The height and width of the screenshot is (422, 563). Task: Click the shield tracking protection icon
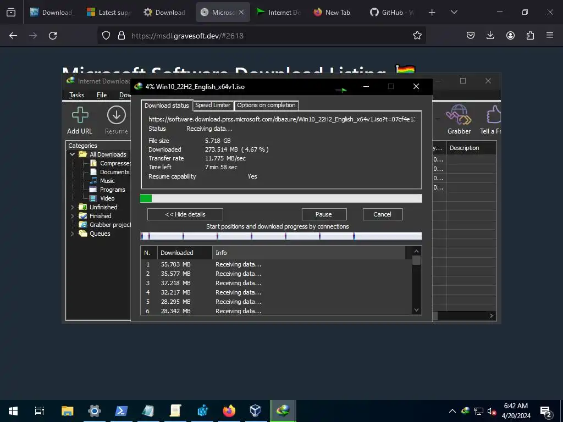106,36
